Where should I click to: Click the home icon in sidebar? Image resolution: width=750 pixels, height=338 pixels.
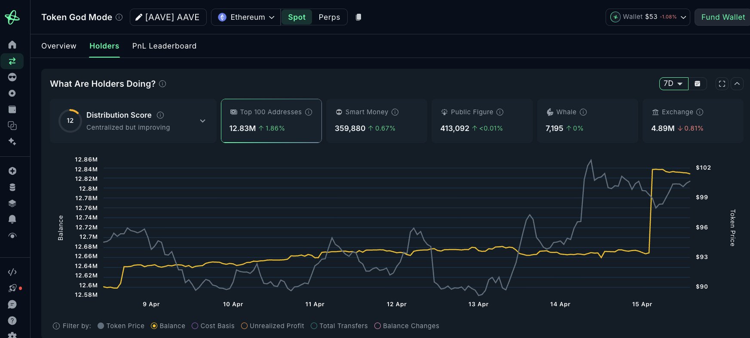tap(12, 45)
